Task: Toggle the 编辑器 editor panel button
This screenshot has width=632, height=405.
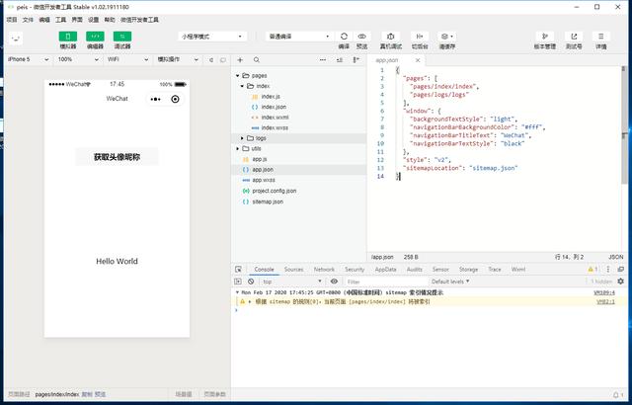Action: pos(95,37)
